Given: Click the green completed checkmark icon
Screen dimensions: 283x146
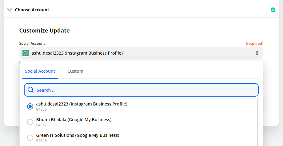Looking at the screenshot, I should coord(273,10).
